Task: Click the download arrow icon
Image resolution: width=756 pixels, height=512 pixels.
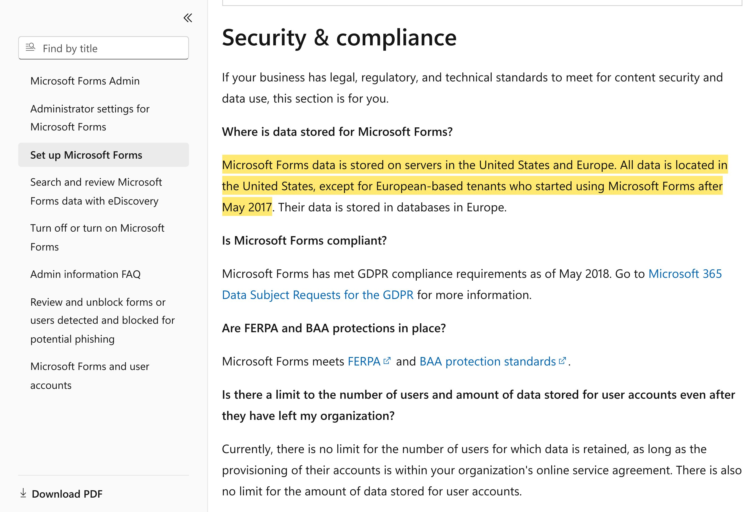Action: tap(23, 493)
